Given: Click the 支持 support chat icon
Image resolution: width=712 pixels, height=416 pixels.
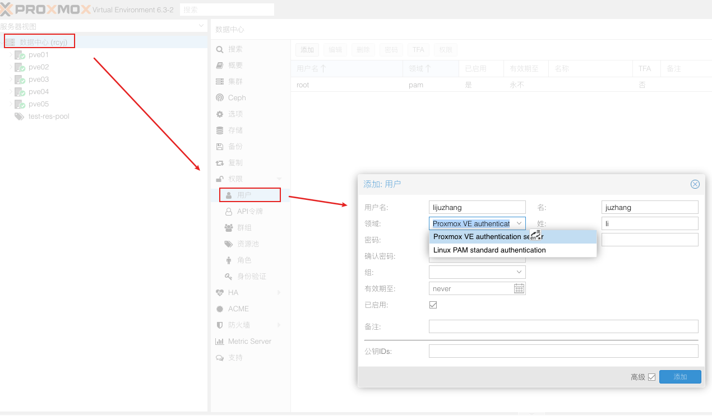Looking at the screenshot, I should [220, 358].
